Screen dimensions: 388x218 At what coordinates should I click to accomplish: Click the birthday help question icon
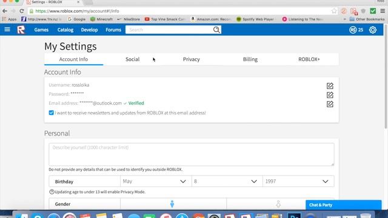(52, 192)
